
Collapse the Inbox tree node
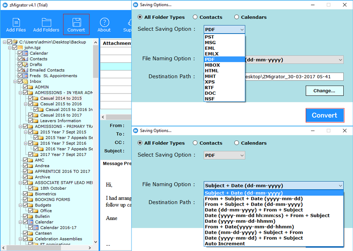tap(15, 82)
